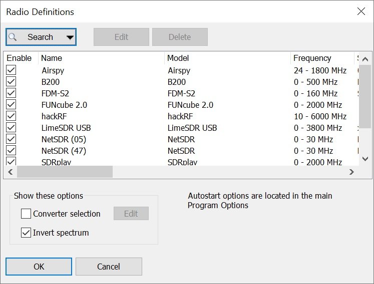Sort by the Name column header
This screenshot has width=374, height=284.
(x=101, y=58)
